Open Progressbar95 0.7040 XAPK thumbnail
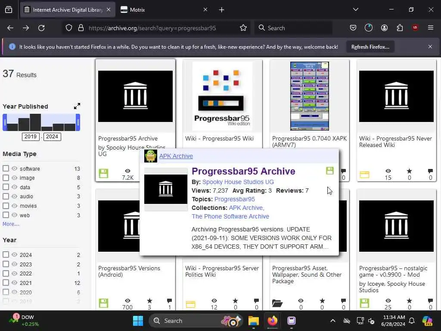Viewport: 441px width, 331px height. point(309,96)
